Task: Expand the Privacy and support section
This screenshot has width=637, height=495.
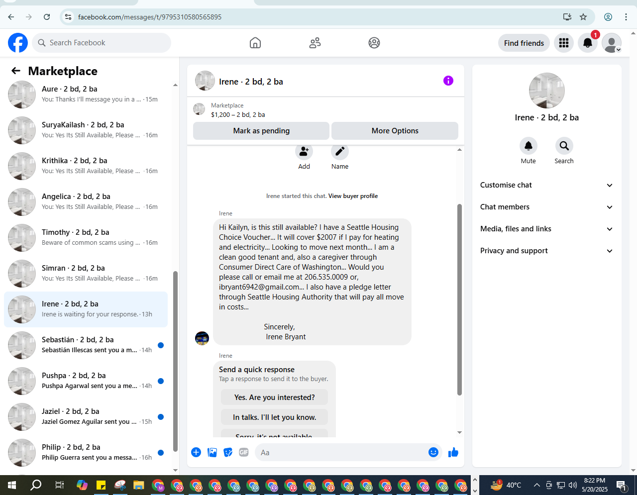Action: 546,251
